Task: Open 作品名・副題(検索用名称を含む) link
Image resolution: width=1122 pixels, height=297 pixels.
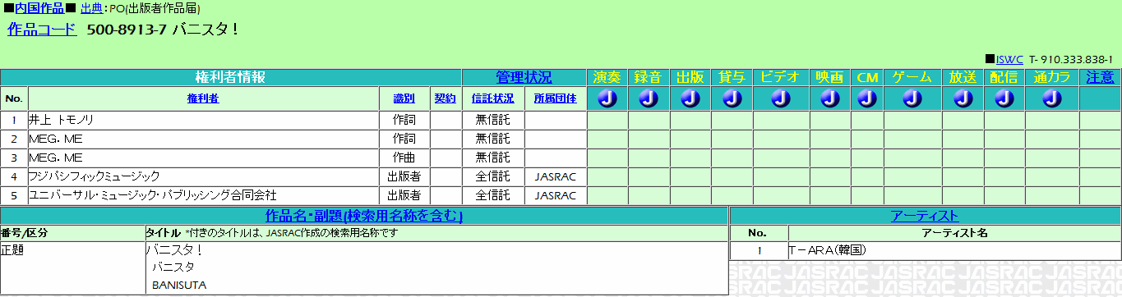Action: pos(364,216)
